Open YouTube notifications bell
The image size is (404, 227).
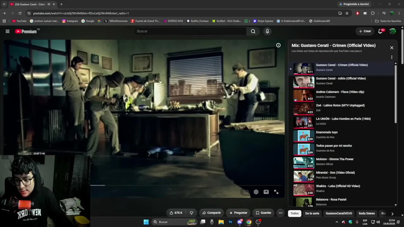[x=381, y=31]
